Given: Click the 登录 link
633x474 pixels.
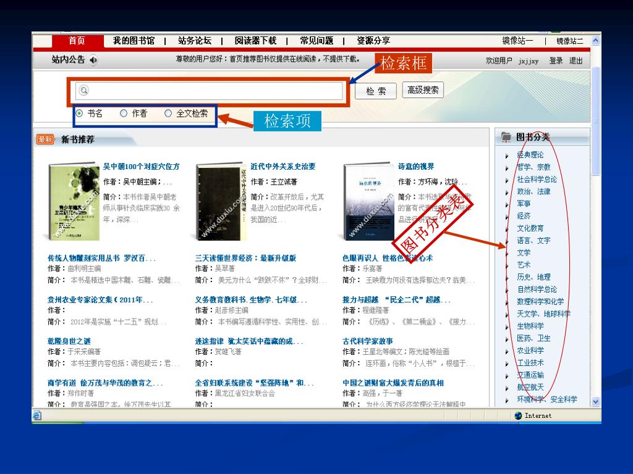Looking at the screenshot, I should (556, 61).
